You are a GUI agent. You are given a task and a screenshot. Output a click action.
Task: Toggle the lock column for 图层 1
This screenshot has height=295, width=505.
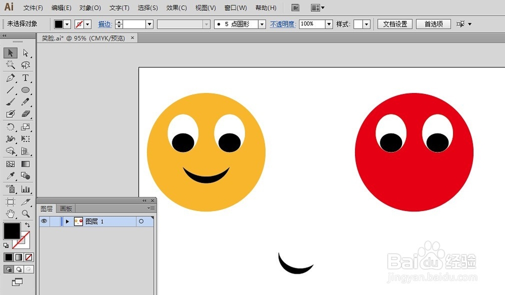[x=55, y=221]
